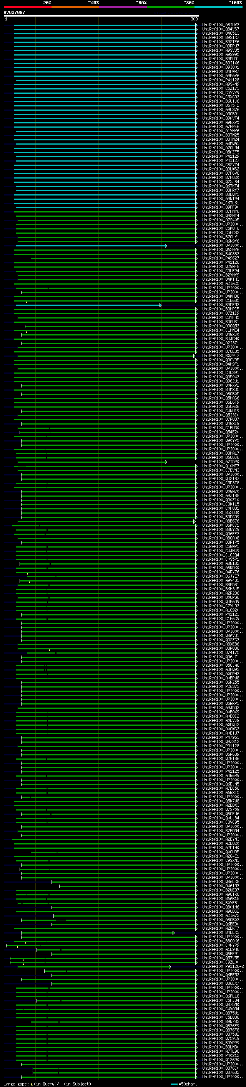Click label UniRef100_B9IIX6
246x1087 pixels.
click(221, 63)
